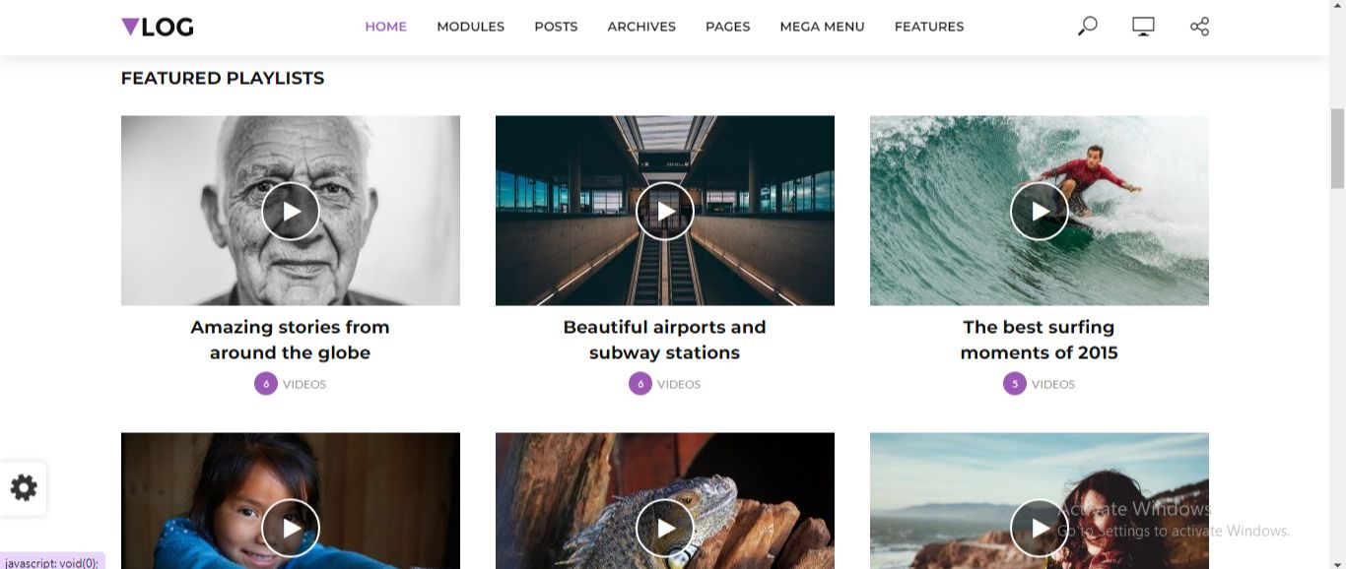
Task: Open the PAGES menu
Action: coord(728,27)
